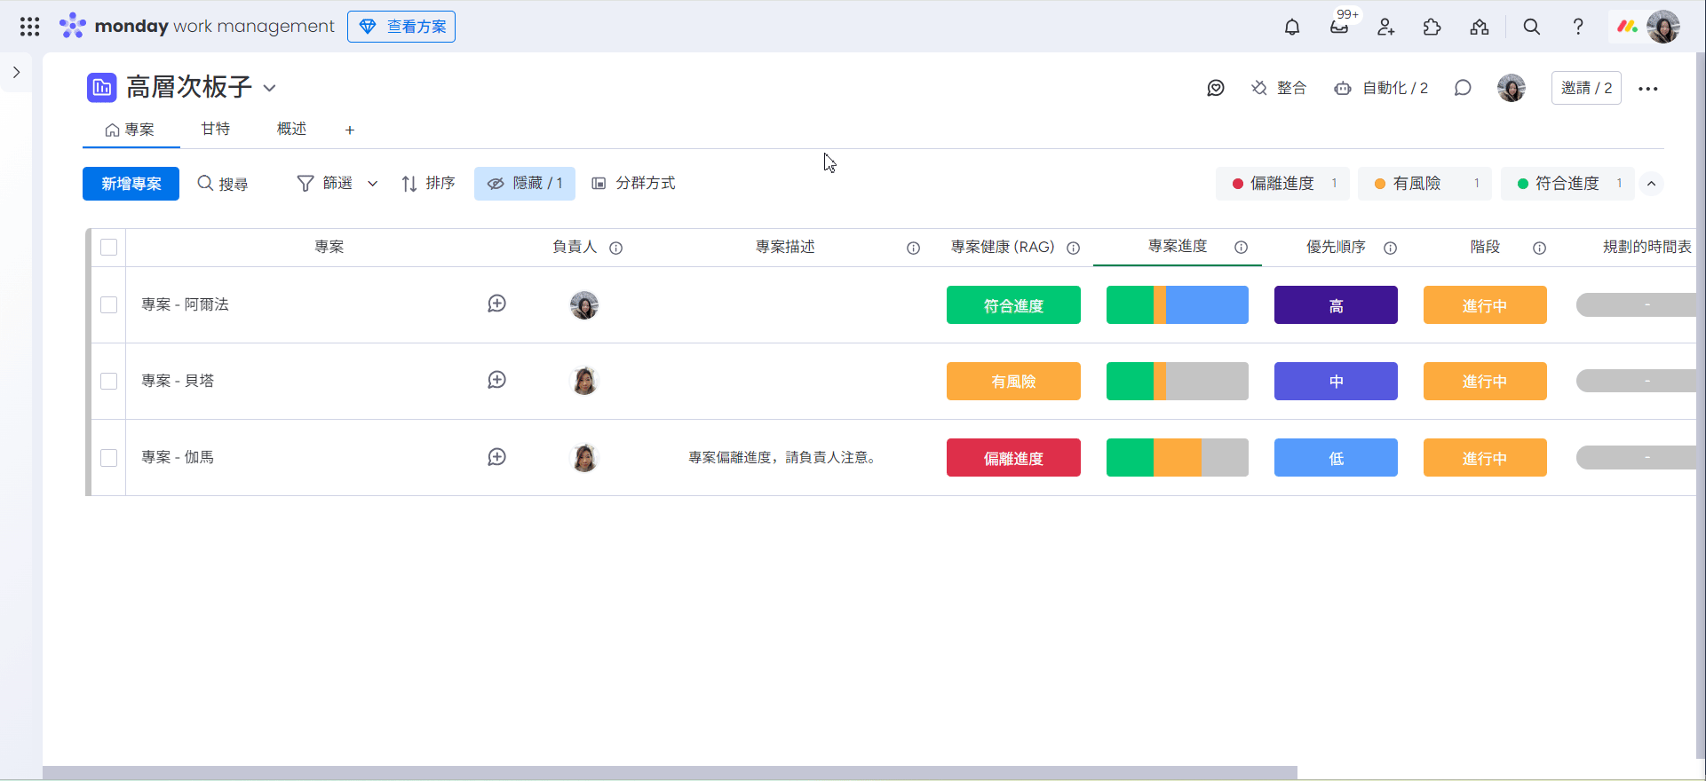Screen dimensions: 1706x781
Task: Add an update to 專案 - 貝塔
Action: click(x=497, y=380)
